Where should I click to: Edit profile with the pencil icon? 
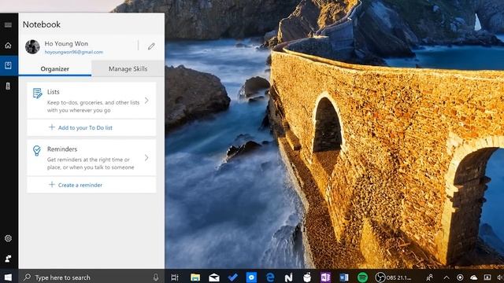[151, 46]
